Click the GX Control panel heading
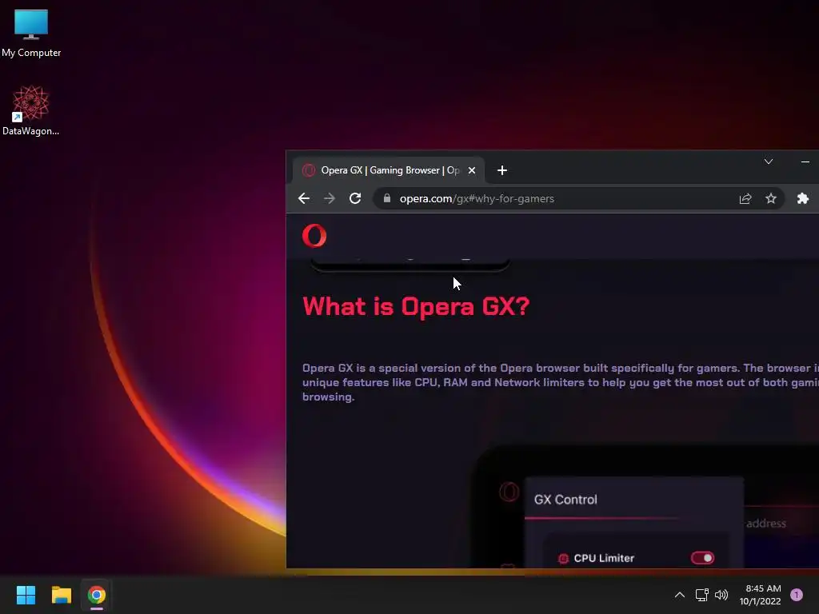The image size is (819, 614). click(565, 500)
